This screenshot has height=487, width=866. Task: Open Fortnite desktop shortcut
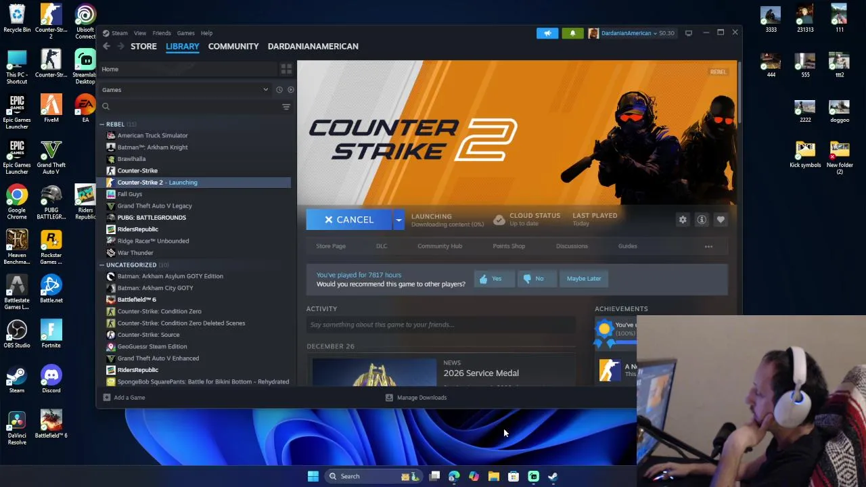coord(51,333)
